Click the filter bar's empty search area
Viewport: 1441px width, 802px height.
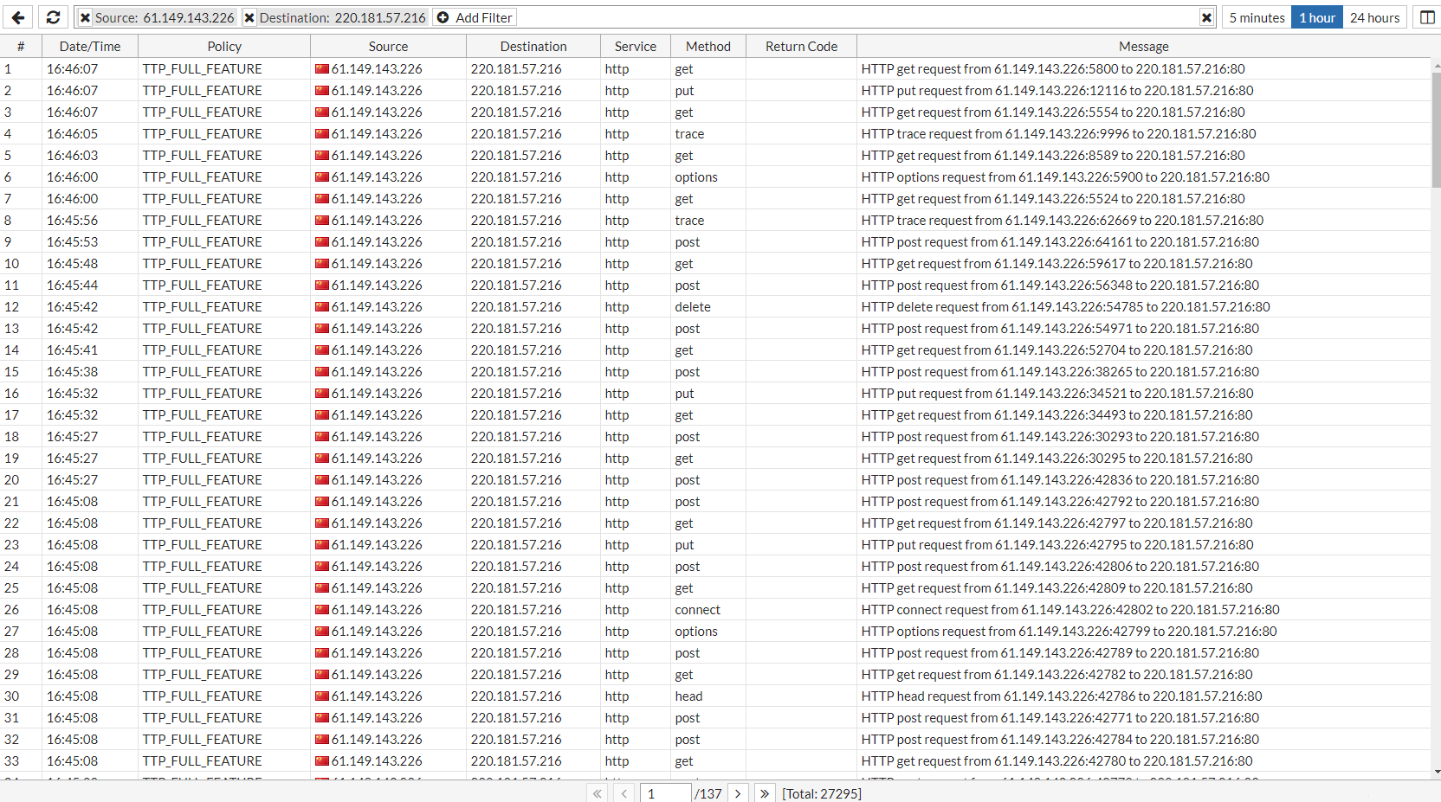click(857, 17)
